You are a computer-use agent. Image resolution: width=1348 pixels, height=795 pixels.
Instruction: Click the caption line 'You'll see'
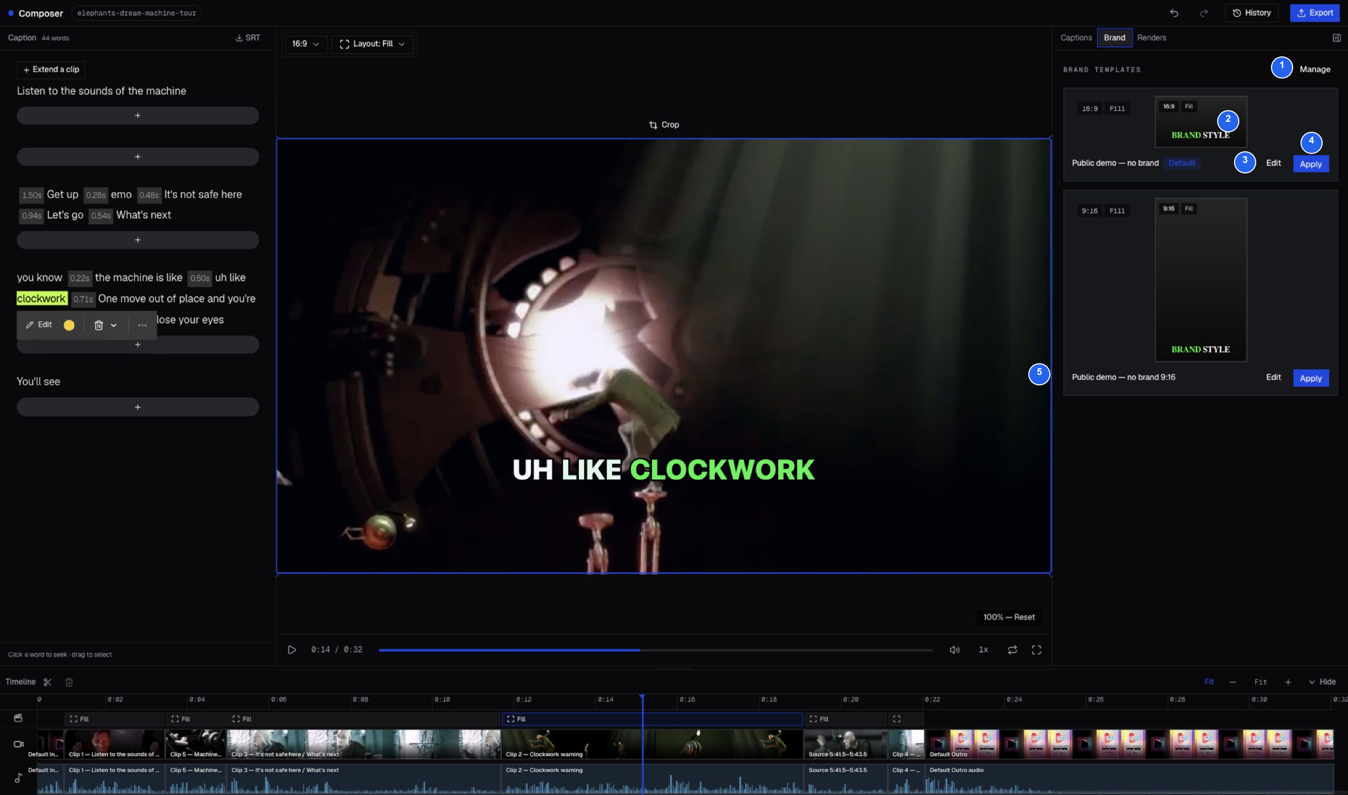point(39,382)
